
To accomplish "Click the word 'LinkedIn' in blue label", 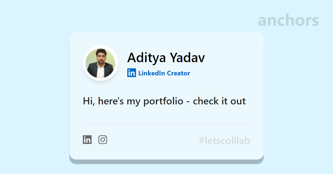I will [152, 73].
